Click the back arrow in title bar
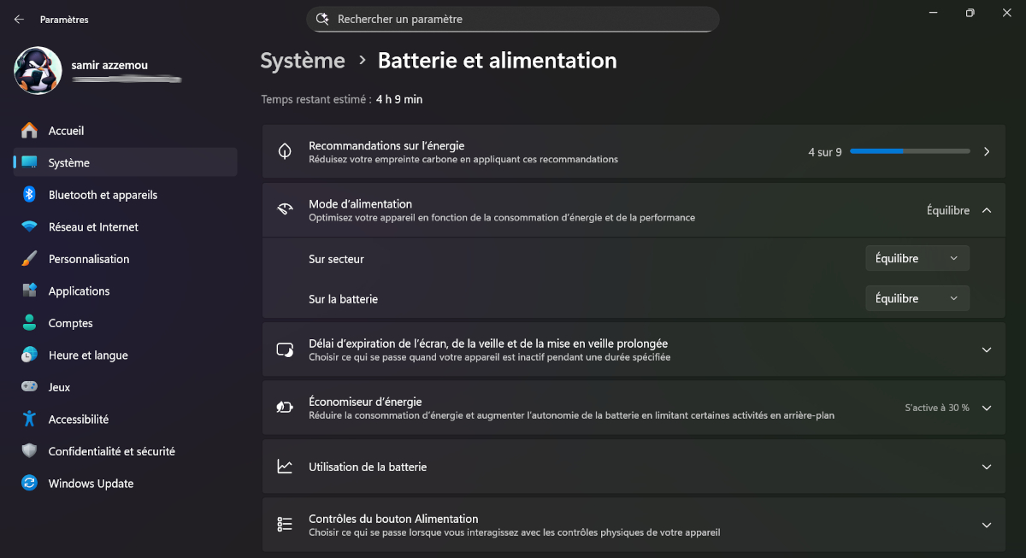 pyautogui.click(x=19, y=19)
